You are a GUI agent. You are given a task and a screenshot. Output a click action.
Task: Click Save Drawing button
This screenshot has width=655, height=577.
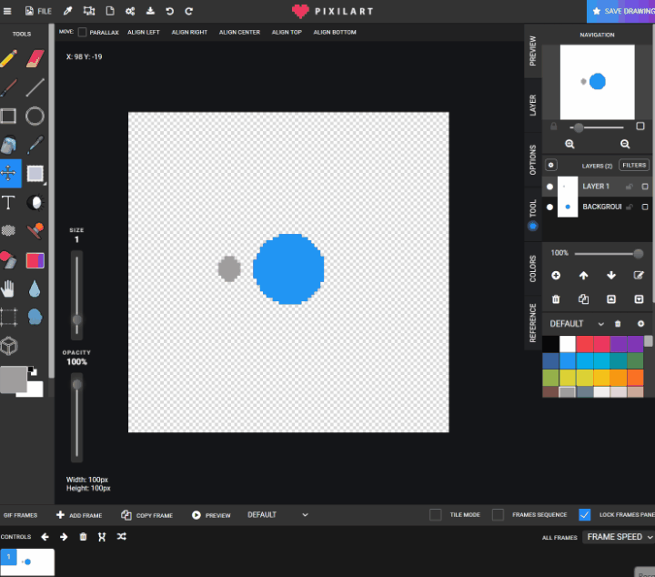tap(621, 11)
